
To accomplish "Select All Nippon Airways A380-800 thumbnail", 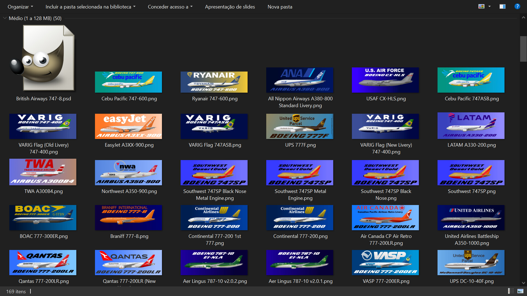I will pos(300,80).
